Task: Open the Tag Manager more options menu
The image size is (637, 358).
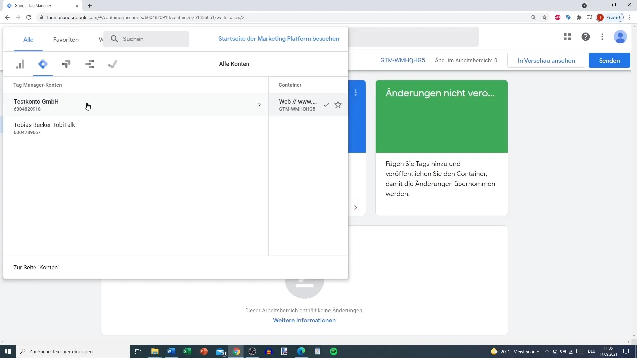Action: [x=602, y=37]
